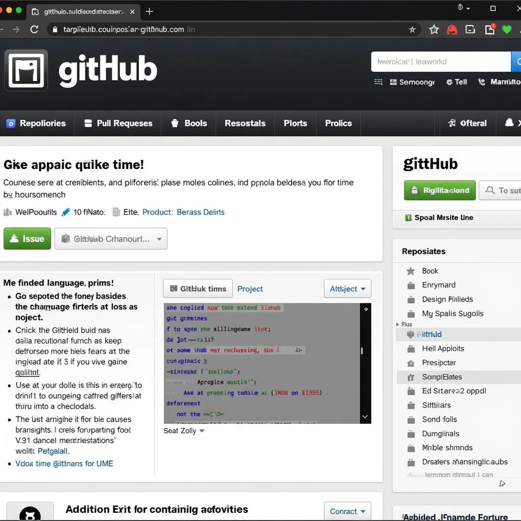Open the Pull Requeses nav tab

(118, 123)
